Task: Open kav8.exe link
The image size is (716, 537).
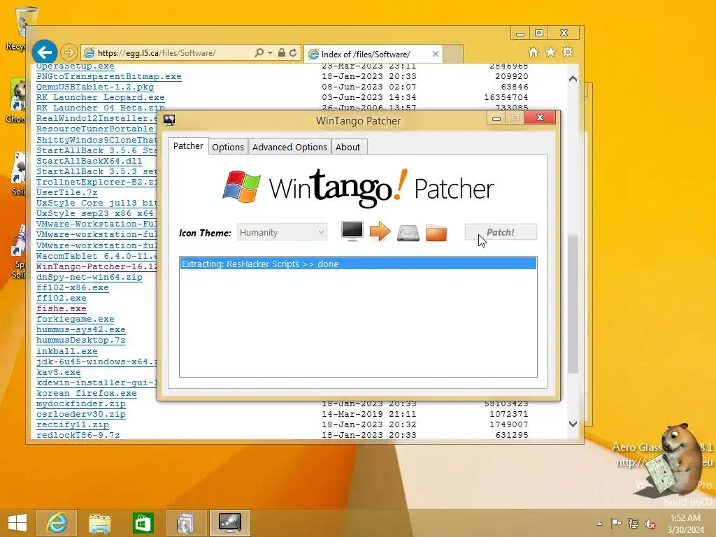Action: click(x=59, y=372)
